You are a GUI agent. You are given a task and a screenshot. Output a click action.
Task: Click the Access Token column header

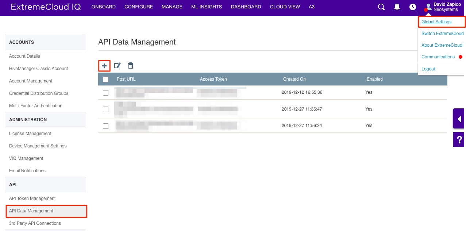tap(213, 79)
